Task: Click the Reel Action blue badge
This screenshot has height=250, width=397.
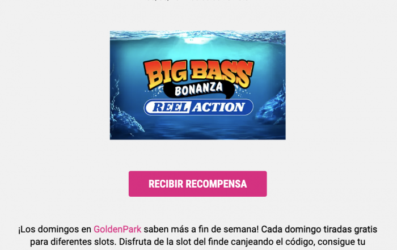Action: 198,107
